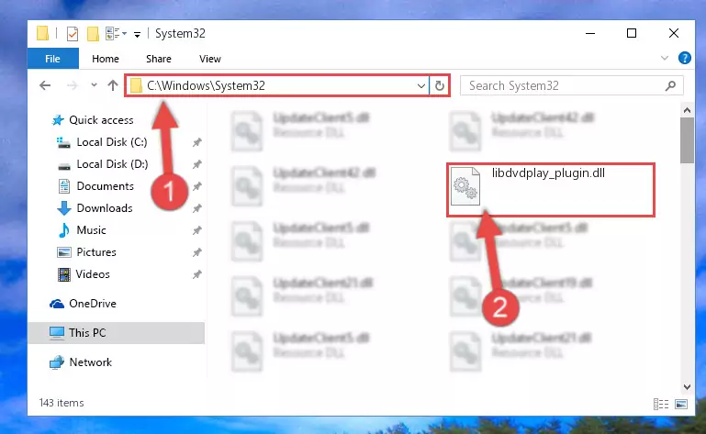The height and width of the screenshot is (434, 706).
Task: Switch to the Share ribbon tab
Action: [x=159, y=59]
